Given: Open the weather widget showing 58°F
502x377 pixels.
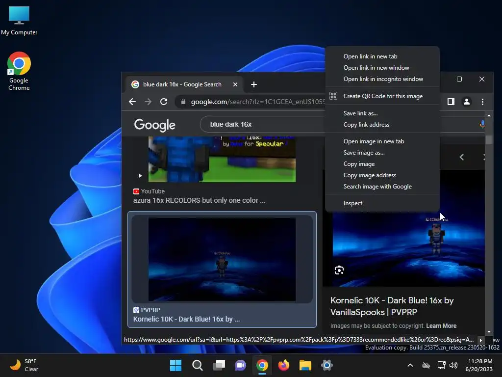Looking at the screenshot, I should pyautogui.click(x=24, y=365).
